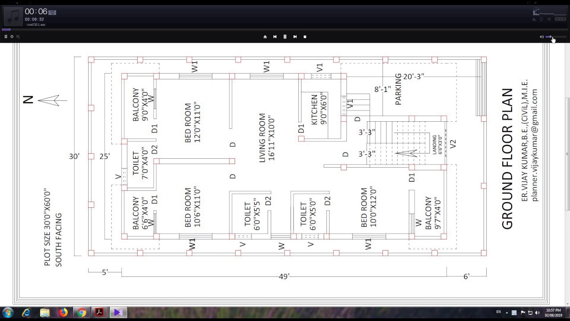
Task: Click the EN language indicator in the tray
Action: 498,312
